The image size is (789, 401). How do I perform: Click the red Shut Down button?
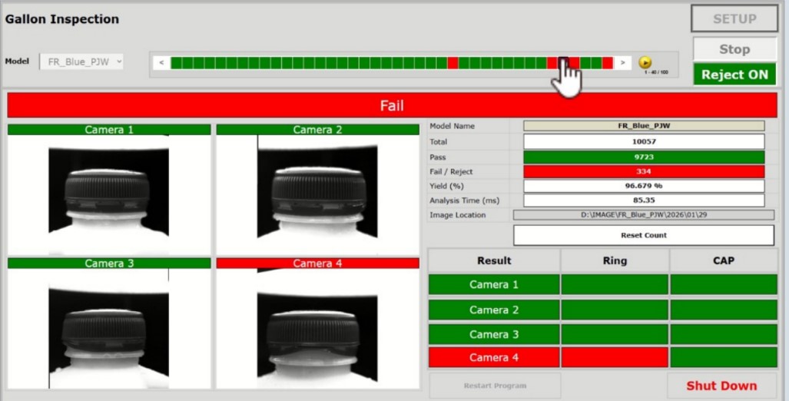coord(721,386)
